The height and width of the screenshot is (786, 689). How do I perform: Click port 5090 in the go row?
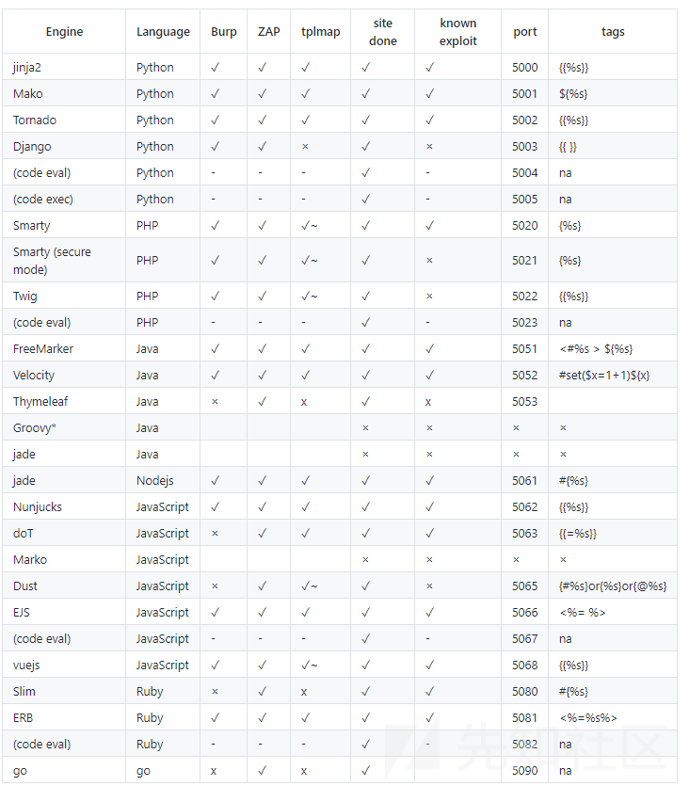click(525, 771)
